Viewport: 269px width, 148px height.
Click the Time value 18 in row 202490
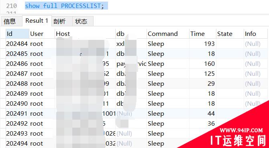click(x=211, y=104)
